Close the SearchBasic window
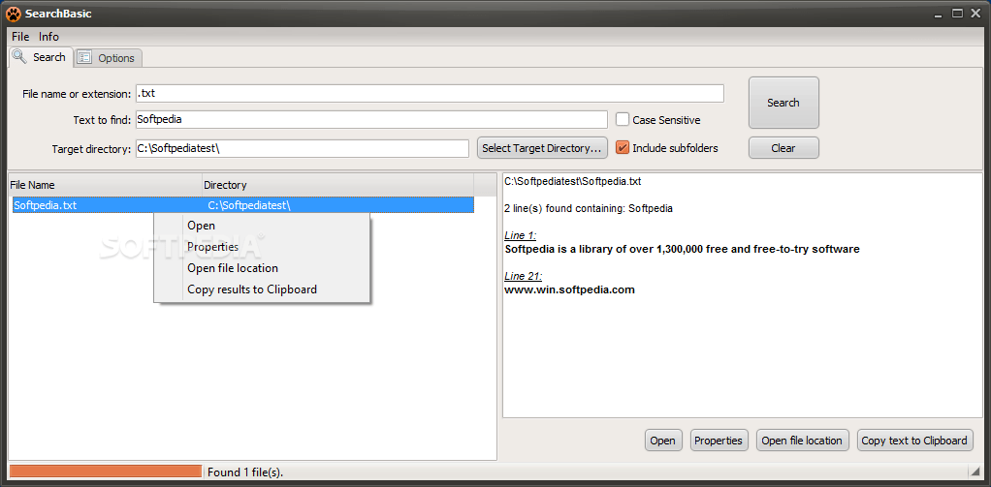Viewport: 991px width, 487px height. [975, 13]
